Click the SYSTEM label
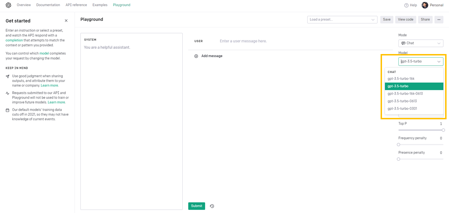 (90, 40)
